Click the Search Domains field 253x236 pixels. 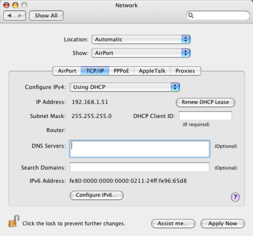pos(140,167)
